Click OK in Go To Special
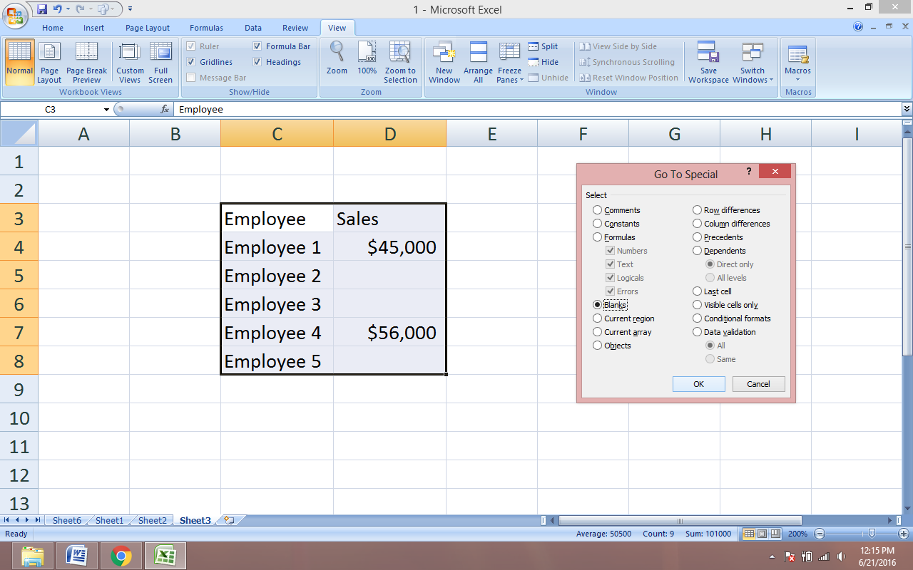Screen dimensions: 913x570 [699, 384]
